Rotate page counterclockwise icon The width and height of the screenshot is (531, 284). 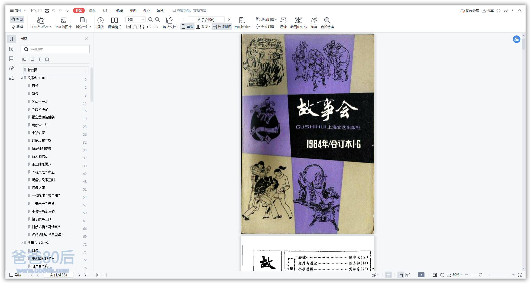149,27
